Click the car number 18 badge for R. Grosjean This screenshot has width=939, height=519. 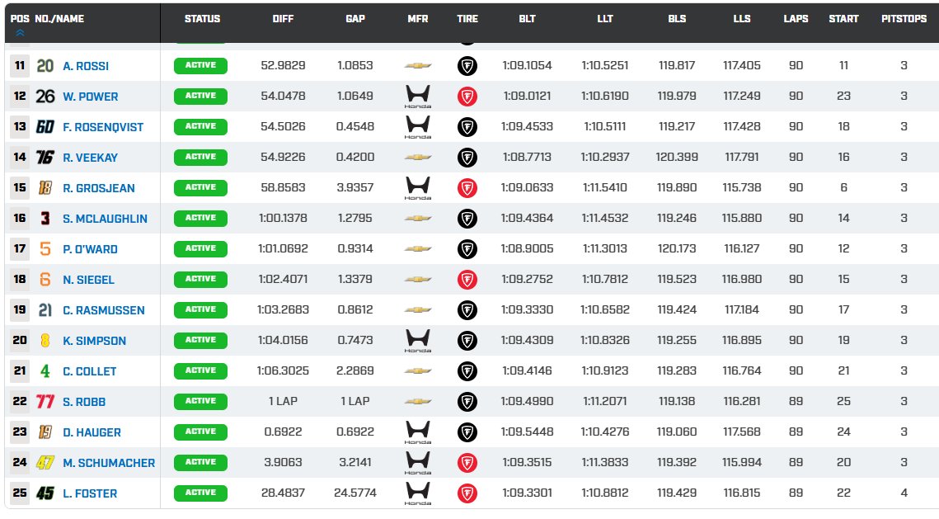[45, 188]
